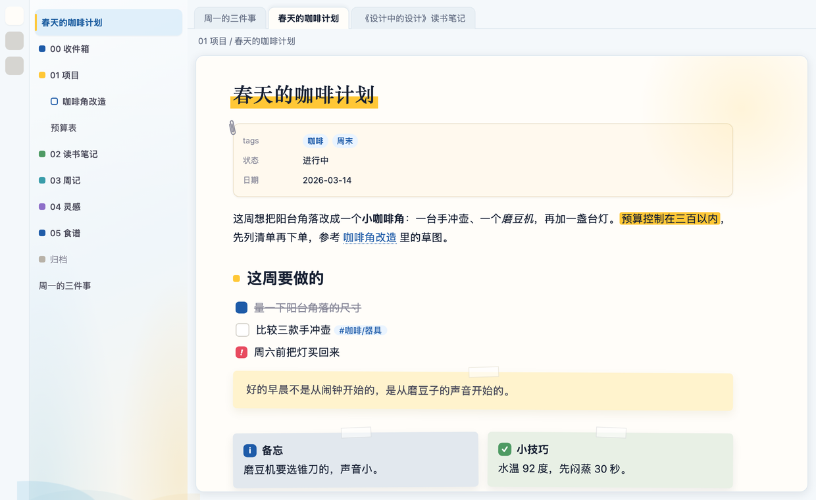The width and height of the screenshot is (816, 500).
Task: Open the 《设计中的设计》读书笔记 tab
Action: tap(413, 18)
